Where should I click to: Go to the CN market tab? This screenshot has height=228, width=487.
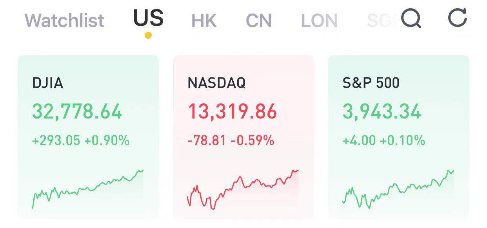259,20
